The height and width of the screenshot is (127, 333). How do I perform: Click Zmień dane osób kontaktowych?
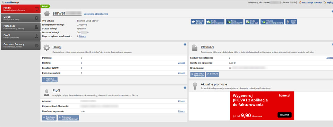click(x=68, y=118)
